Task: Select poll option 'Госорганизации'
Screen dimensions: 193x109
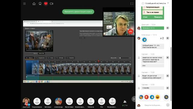Action: (x=153, y=7)
